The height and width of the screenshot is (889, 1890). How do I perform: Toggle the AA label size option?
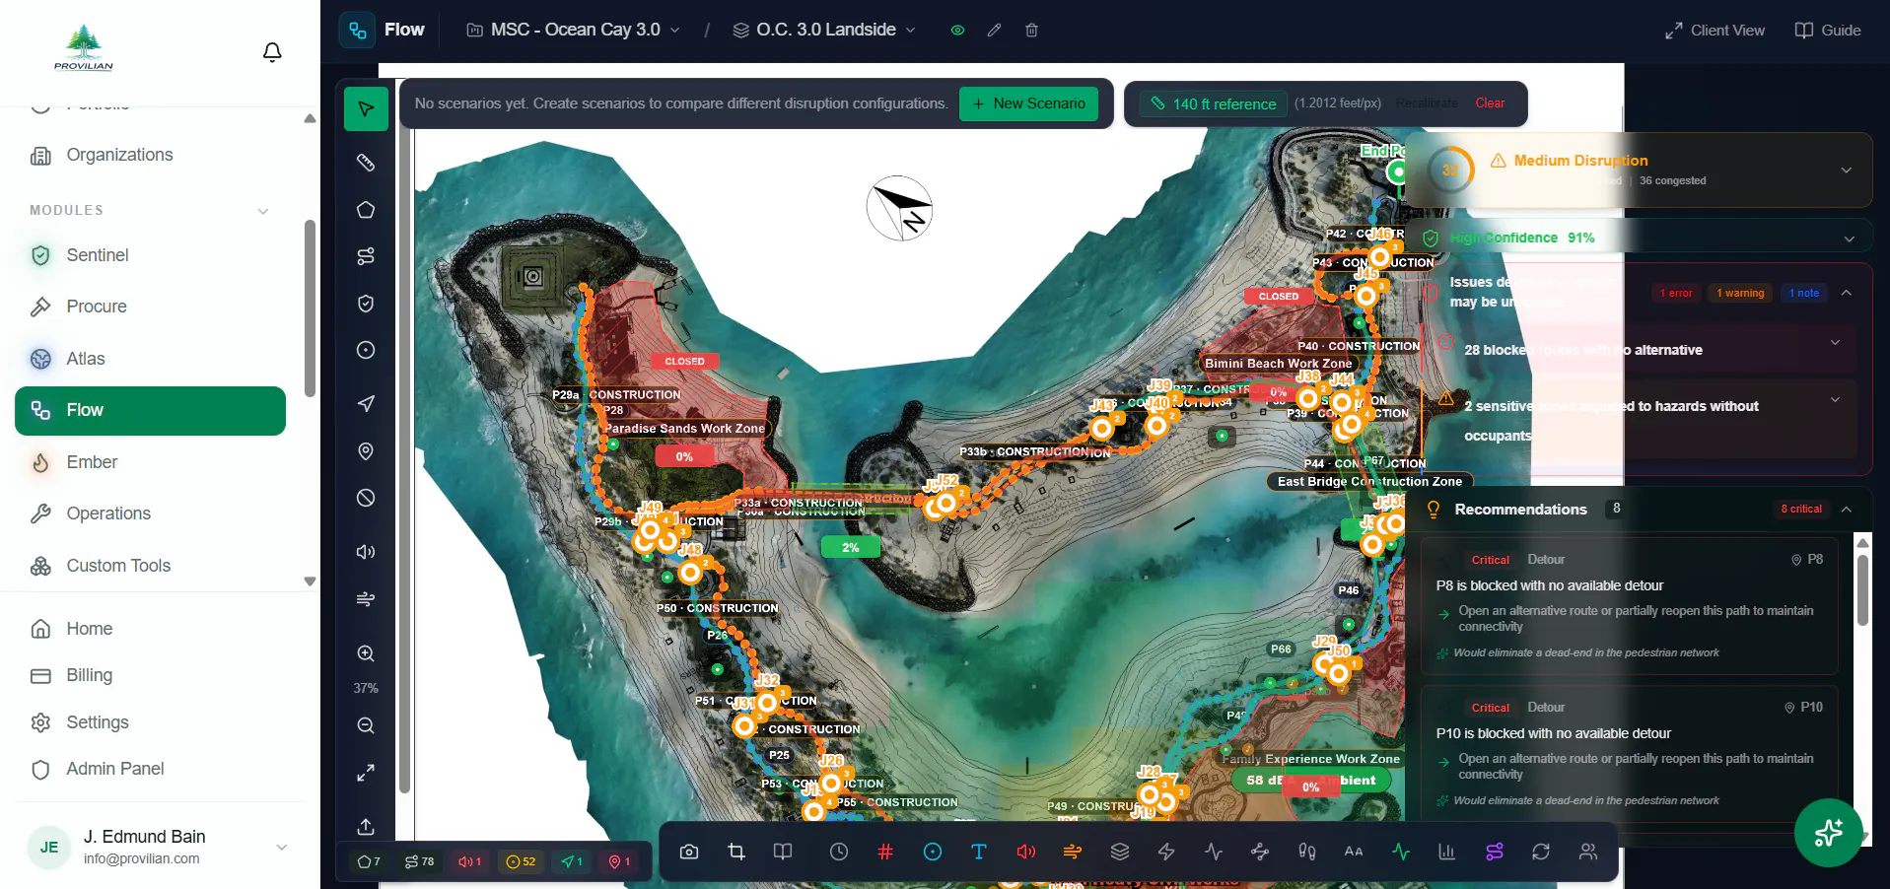pos(1354,852)
